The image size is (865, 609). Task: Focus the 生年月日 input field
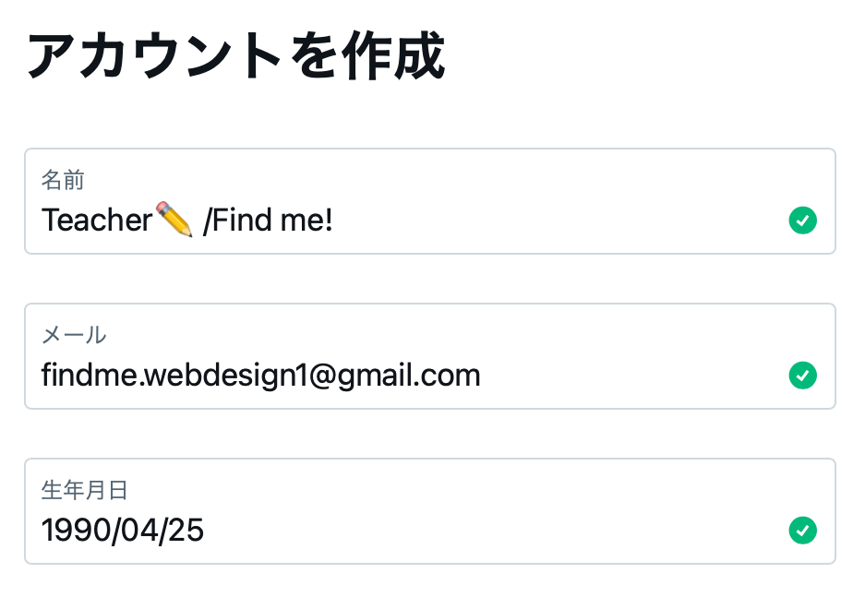tap(430, 511)
